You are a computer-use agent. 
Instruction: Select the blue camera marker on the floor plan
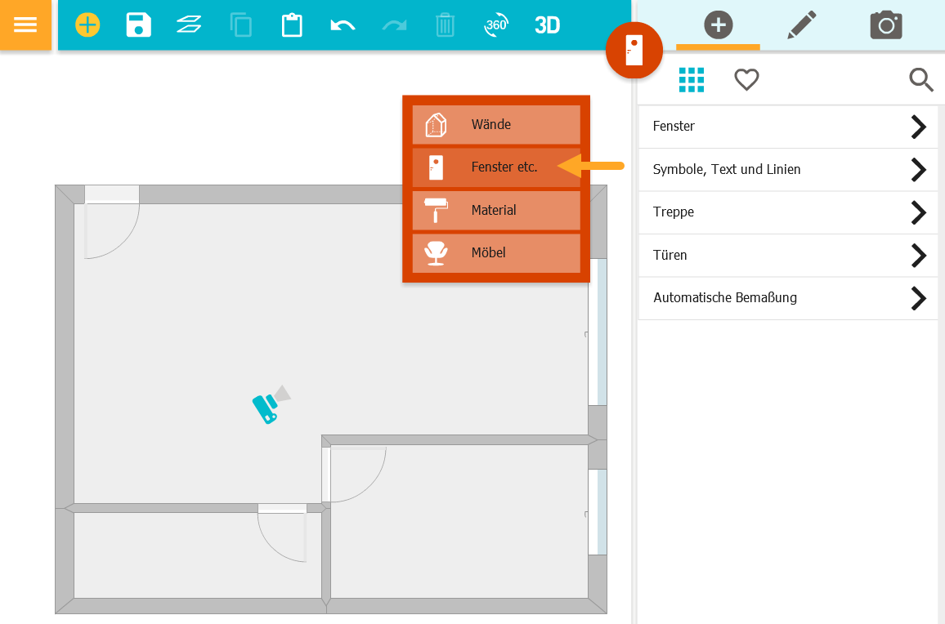(271, 405)
